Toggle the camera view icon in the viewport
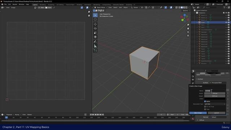Screen dimensions: 231x130 tap(188, 32)
